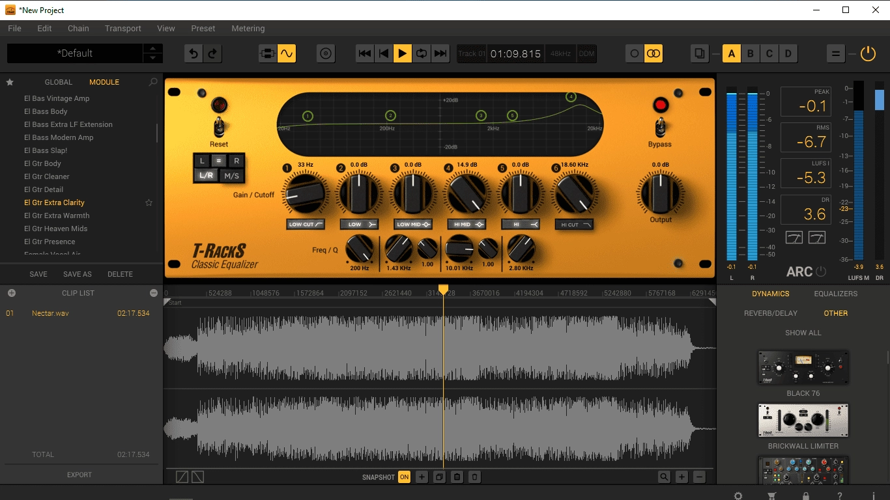Screen dimensions: 890x500
Task: Click band 4 gain knob
Action: coord(467,193)
